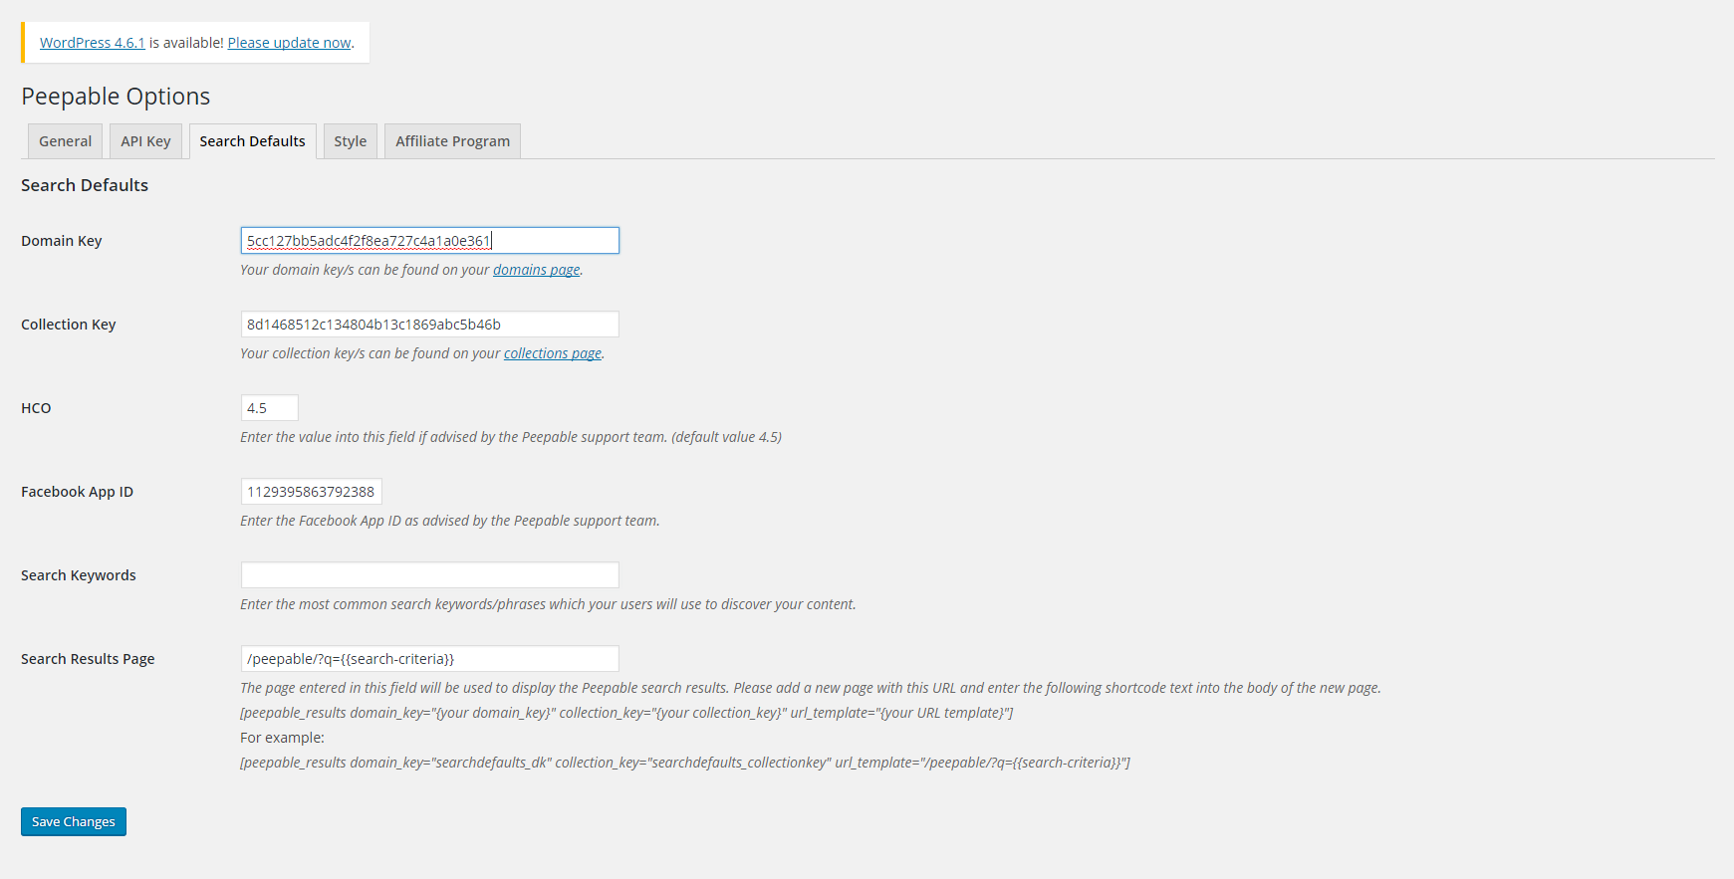
Task: Click the Save Changes button
Action: (x=74, y=821)
